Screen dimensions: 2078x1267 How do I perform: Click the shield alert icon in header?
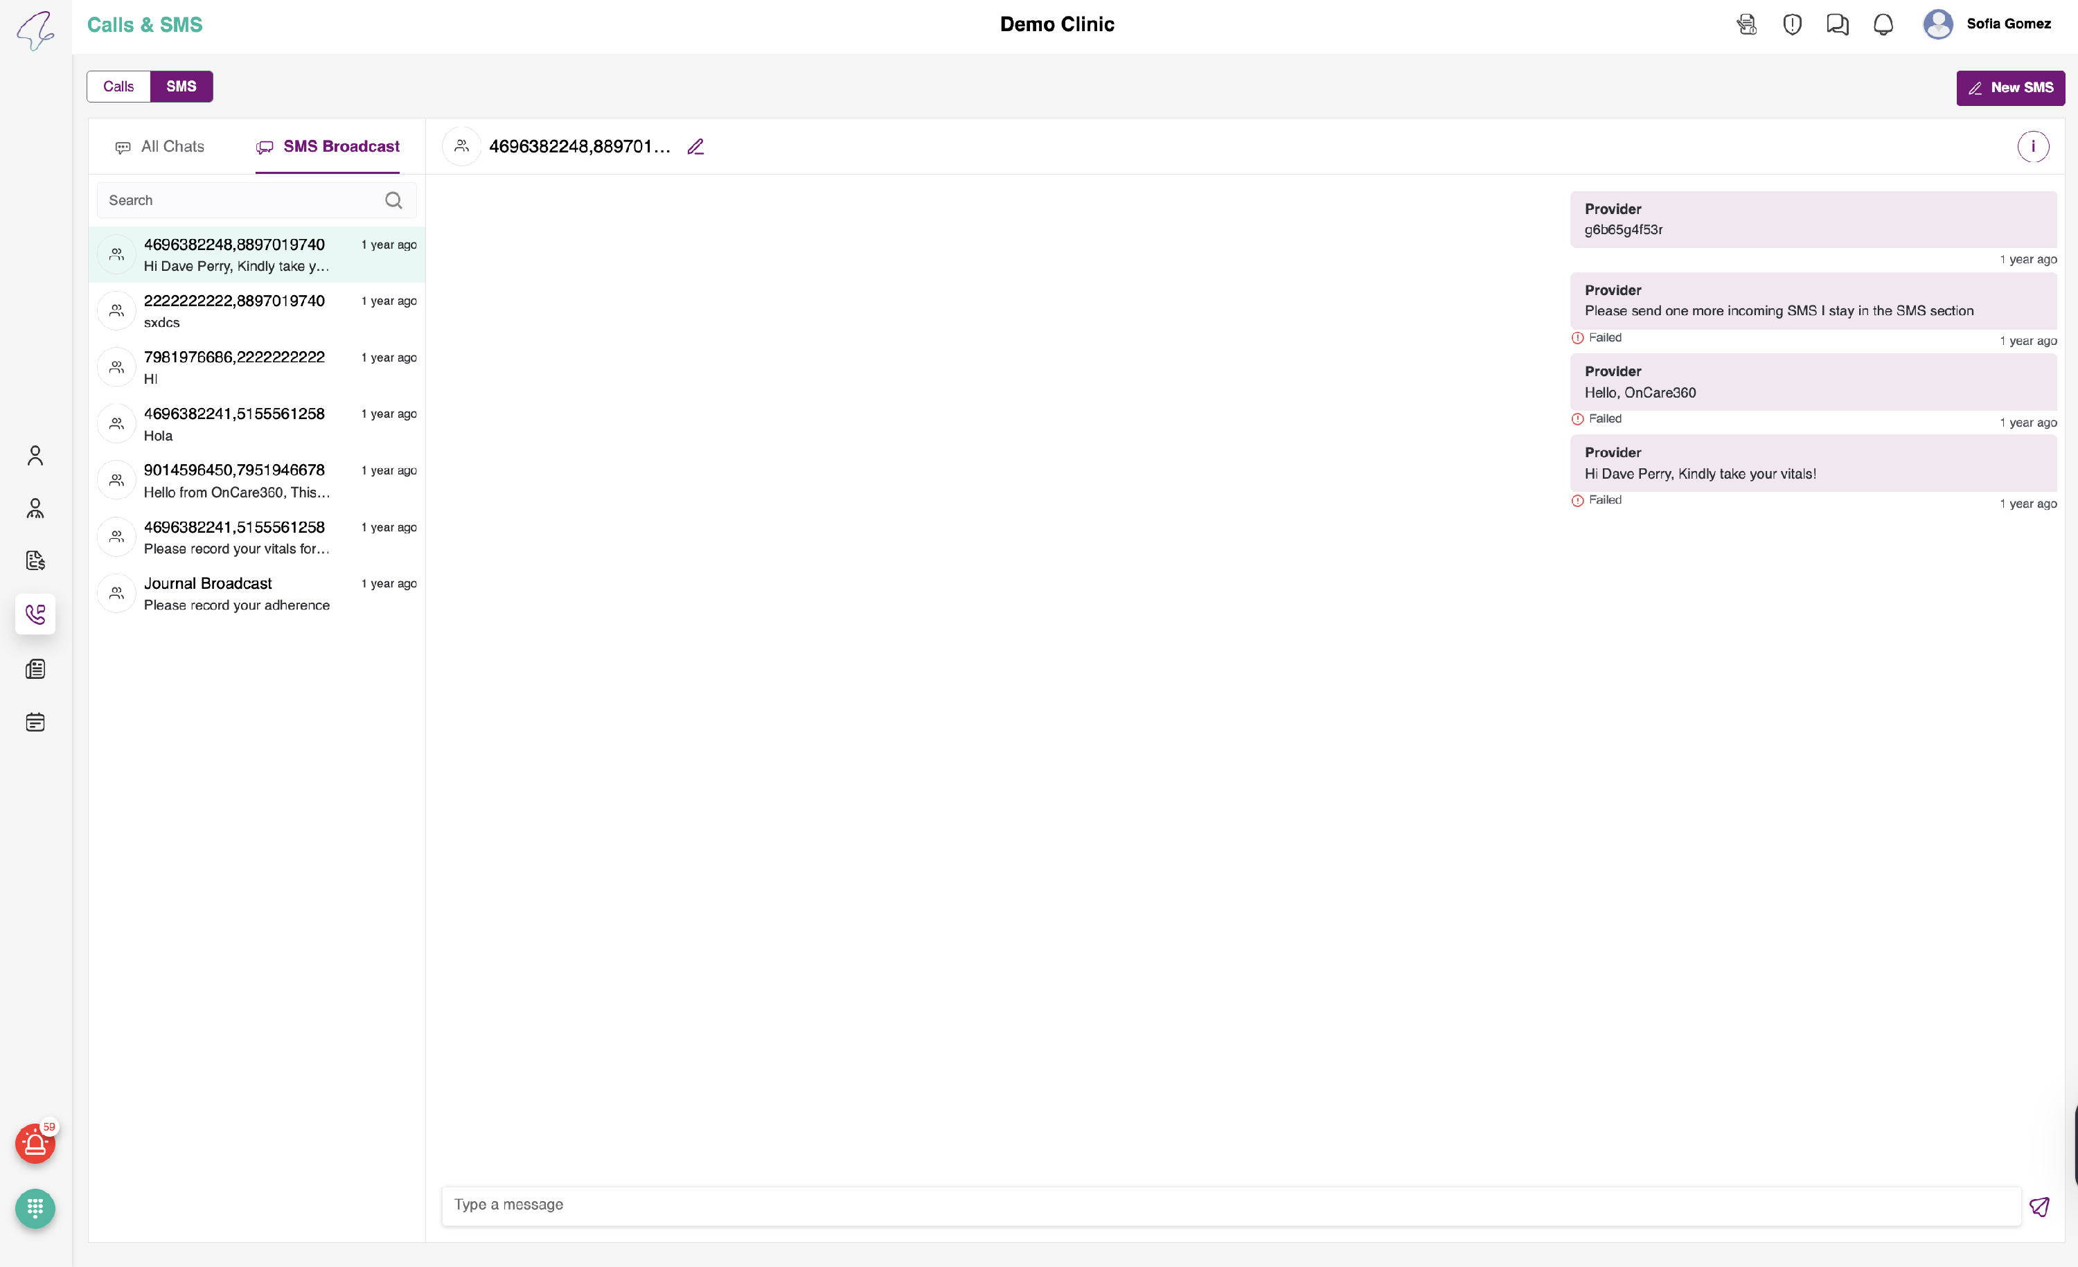tap(1792, 24)
